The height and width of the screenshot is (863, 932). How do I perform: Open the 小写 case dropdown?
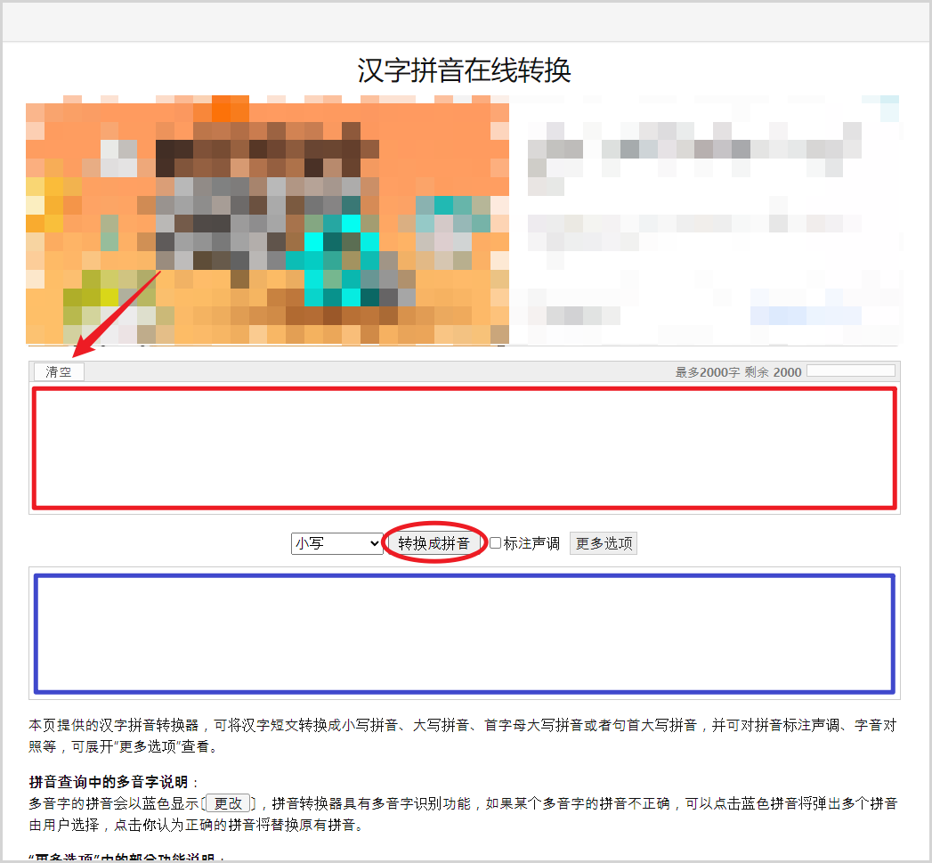336,543
